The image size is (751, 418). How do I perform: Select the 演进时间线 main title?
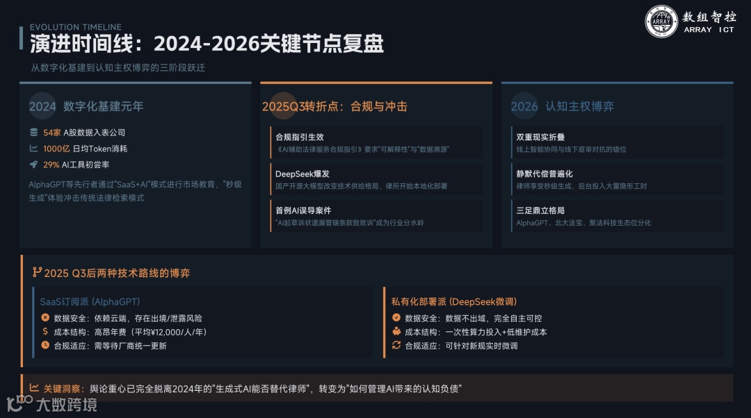coord(207,44)
